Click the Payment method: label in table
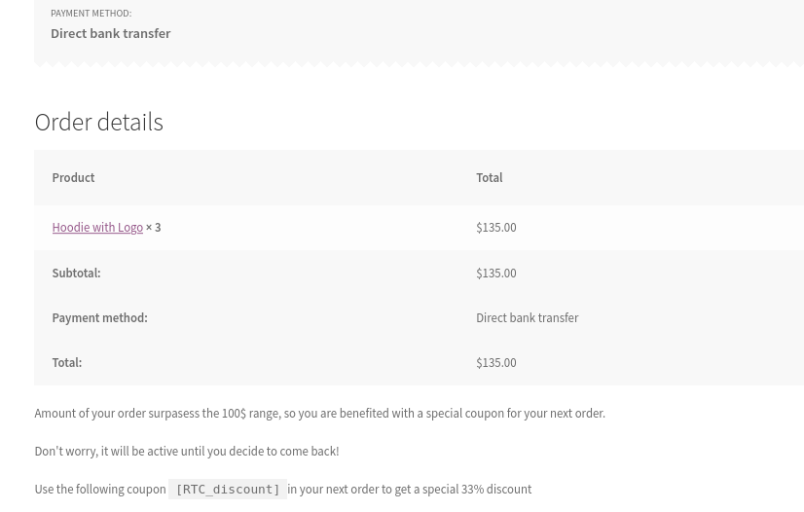The width and height of the screenshot is (804, 512). (99, 318)
